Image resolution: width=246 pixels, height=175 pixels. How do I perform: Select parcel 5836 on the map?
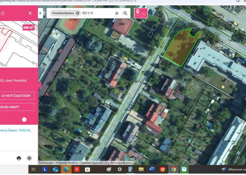(x=122, y=24)
